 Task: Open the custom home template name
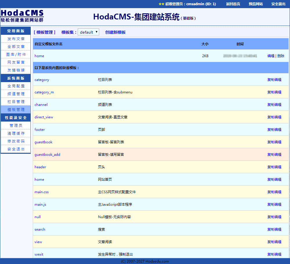coord(39,56)
